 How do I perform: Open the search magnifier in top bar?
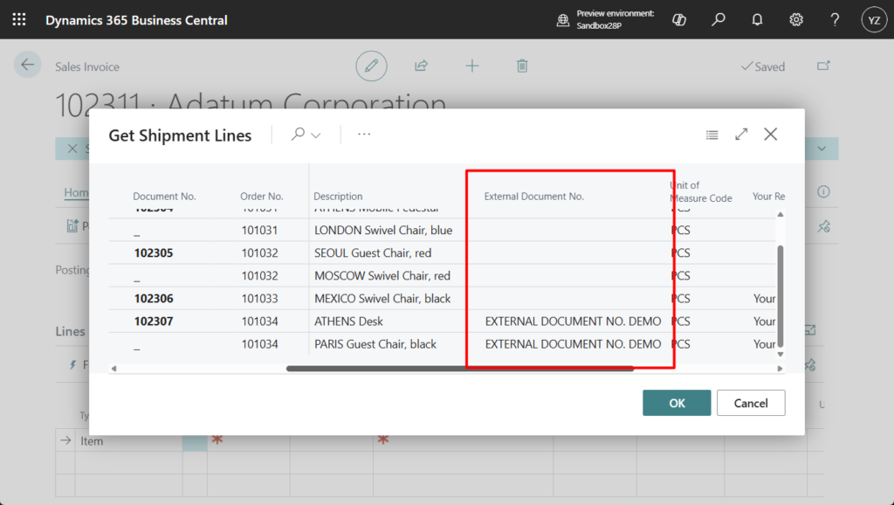click(x=719, y=19)
